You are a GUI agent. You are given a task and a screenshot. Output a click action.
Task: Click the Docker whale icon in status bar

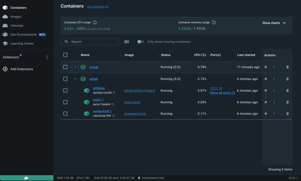pos(26,178)
